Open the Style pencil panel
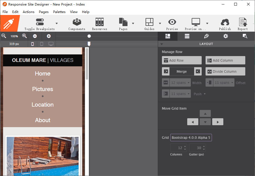The image size is (255, 176). (x=206, y=36)
